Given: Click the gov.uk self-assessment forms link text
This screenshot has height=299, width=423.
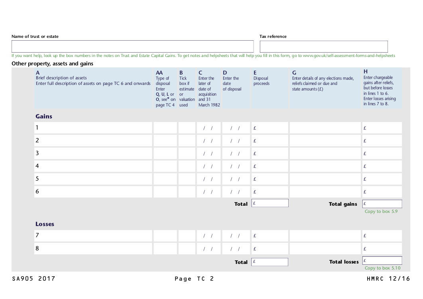Looking at the screenshot, I should coord(349,55).
